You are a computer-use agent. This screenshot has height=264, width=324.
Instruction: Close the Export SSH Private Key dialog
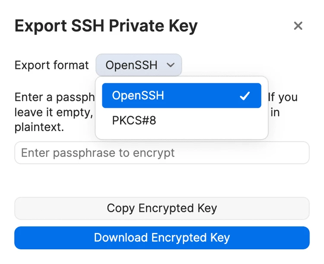click(298, 26)
